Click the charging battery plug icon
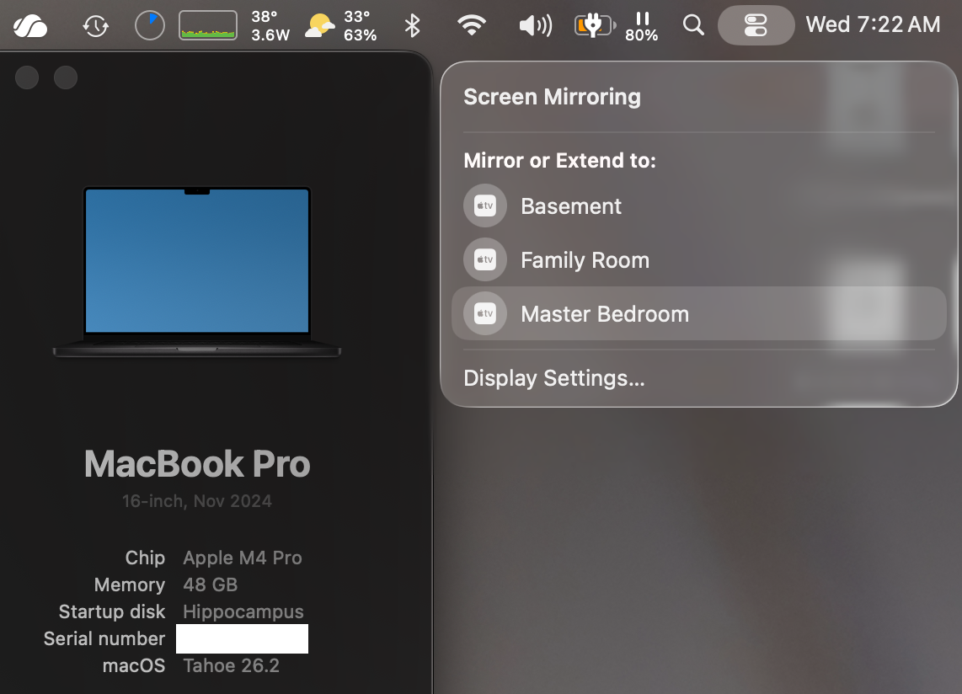962x694 pixels. (595, 26)
